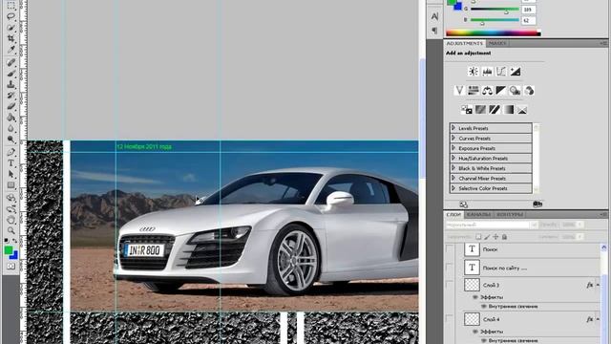Toggle Effects visibility under Слой 3
Screen dimensions: 611x344
coord(475,297)
